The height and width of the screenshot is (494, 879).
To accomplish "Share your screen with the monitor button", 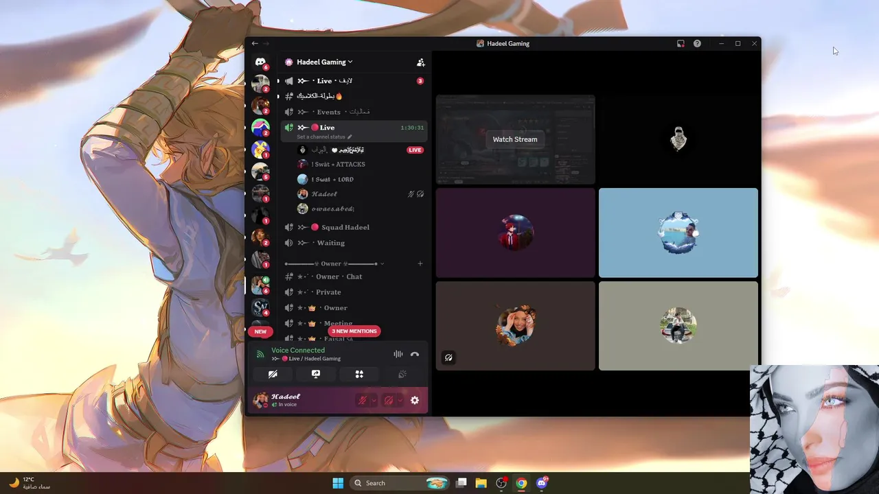I will (316, 374).
